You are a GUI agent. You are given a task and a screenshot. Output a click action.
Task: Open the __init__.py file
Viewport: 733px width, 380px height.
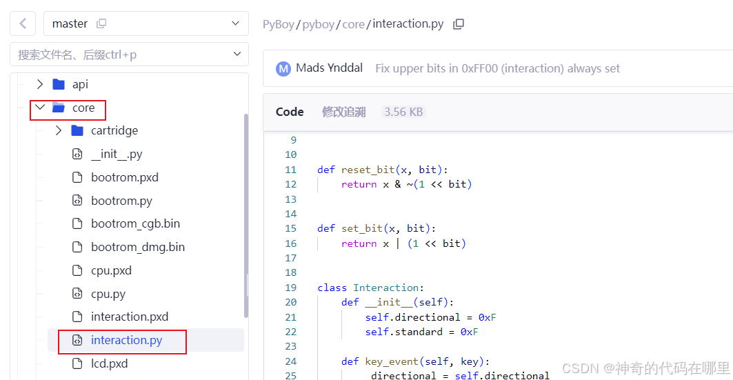tap(117, 154)
